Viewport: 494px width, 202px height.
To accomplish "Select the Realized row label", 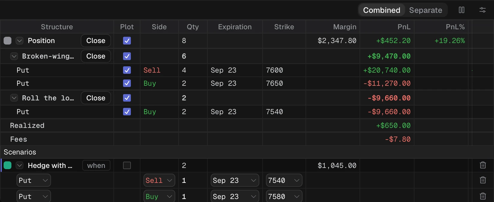I will point(27,126).
